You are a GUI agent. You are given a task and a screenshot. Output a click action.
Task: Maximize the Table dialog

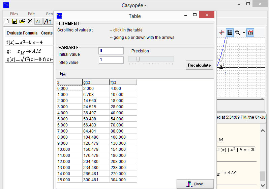[x=195, y=15]
